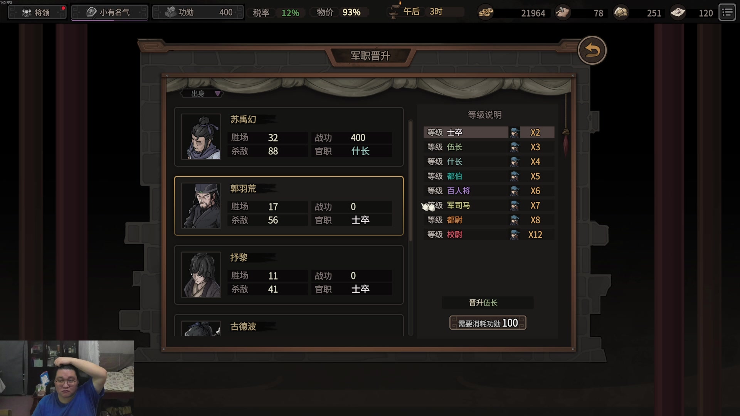Select general 抒黎 card
Screen dimensions: 740x416
point(289,275)
